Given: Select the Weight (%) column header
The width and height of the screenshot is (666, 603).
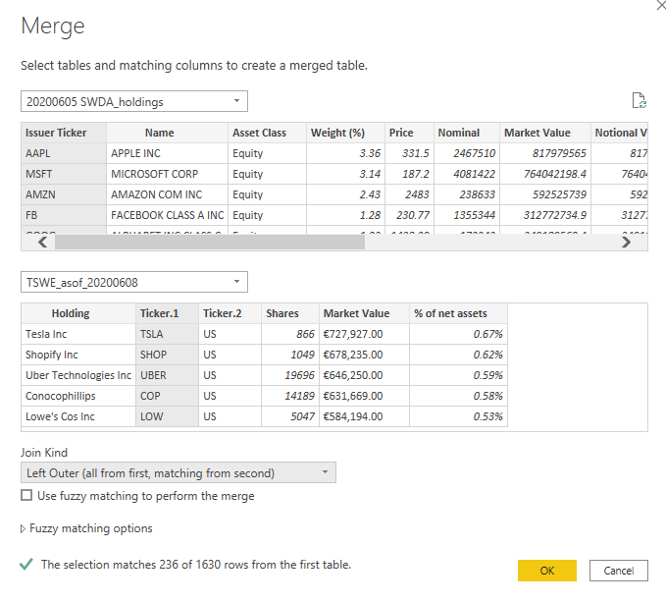Looking at the screenshot, I should (345, 133).
